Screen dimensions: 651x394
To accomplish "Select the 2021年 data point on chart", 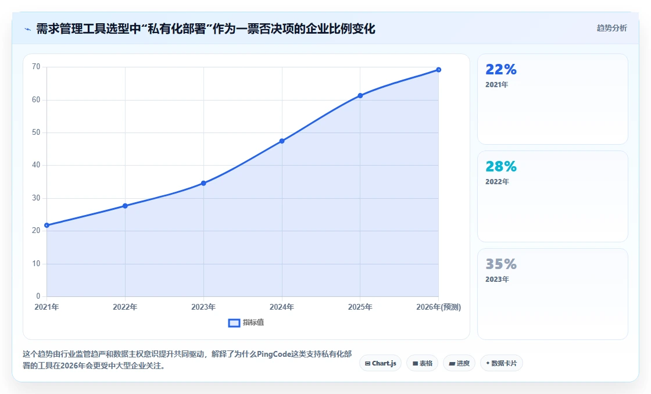I will click(47, 225).
